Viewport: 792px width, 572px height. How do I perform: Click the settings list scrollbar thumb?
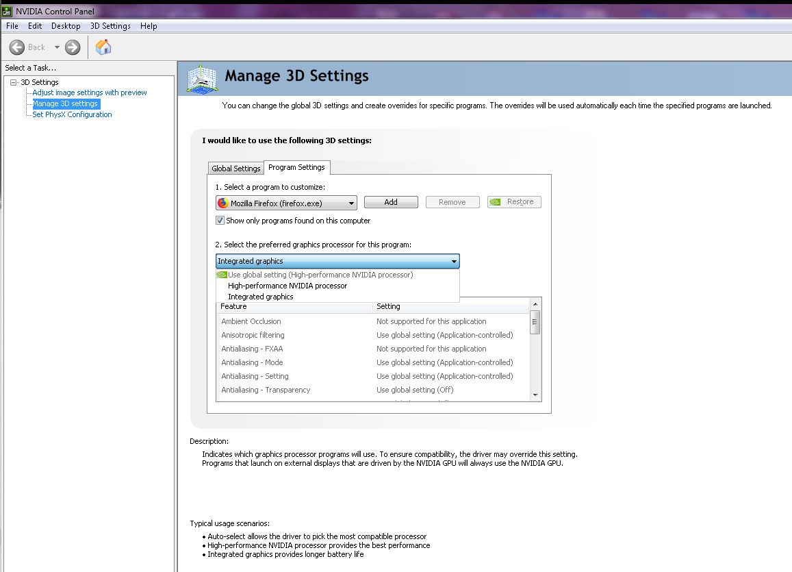coord(535,323)
